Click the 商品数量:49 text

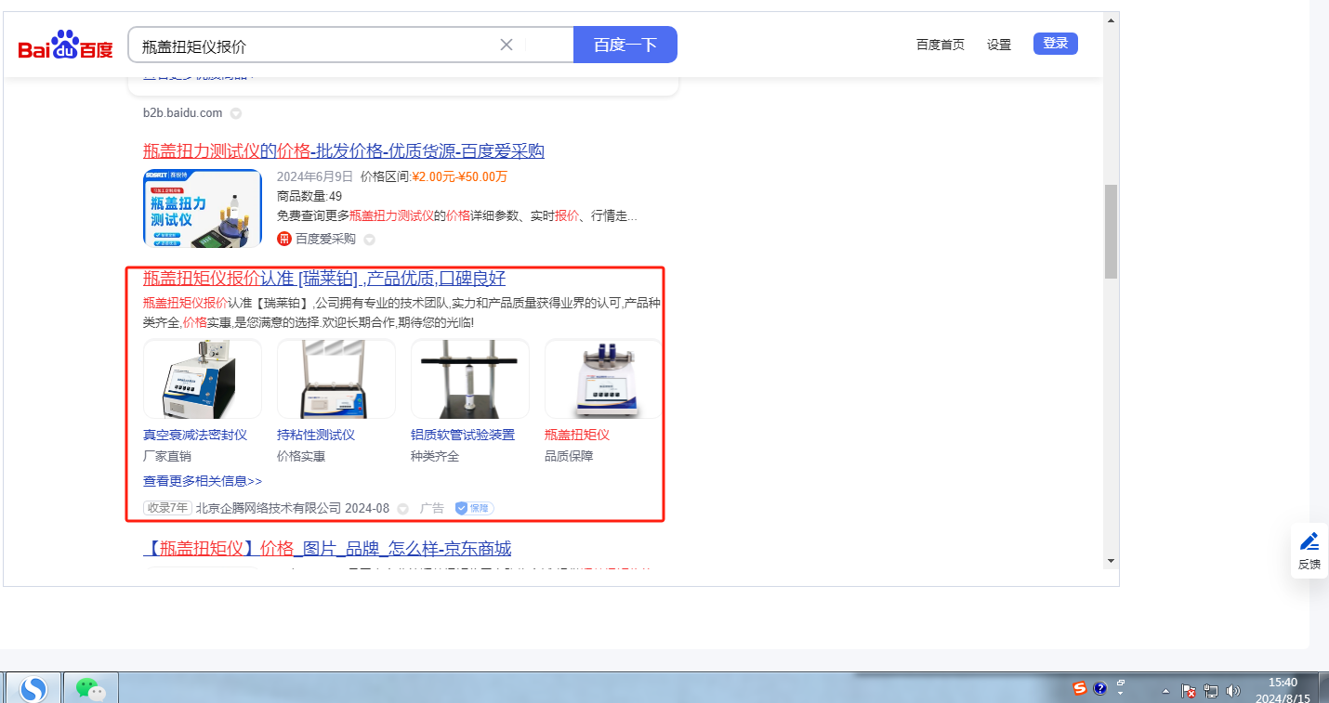(x=309, y=196)
